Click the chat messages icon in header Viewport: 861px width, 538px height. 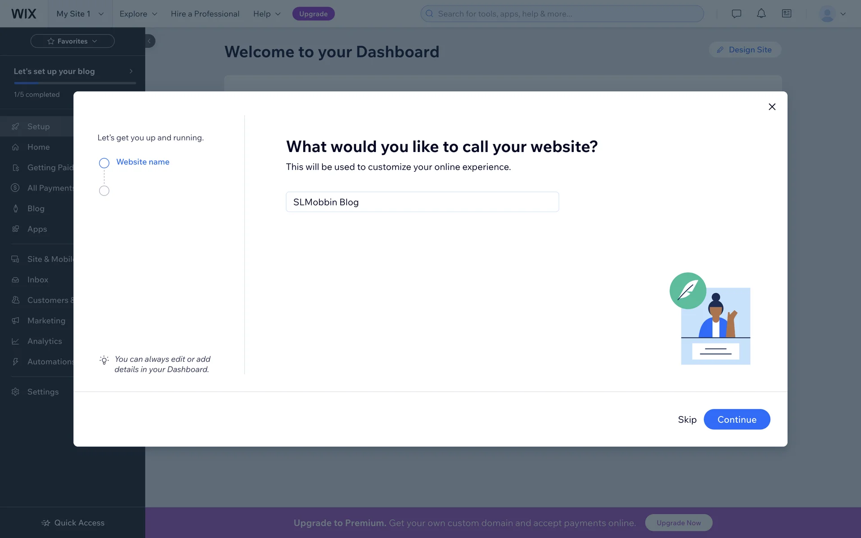[736, 13]
